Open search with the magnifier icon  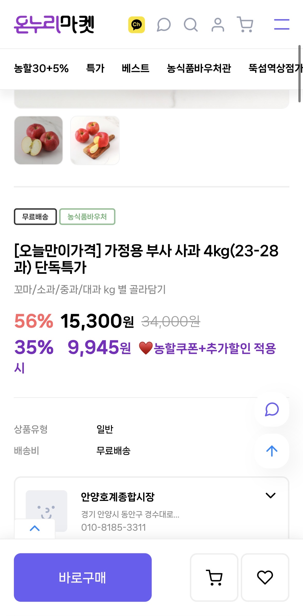[x=191, y=25]
